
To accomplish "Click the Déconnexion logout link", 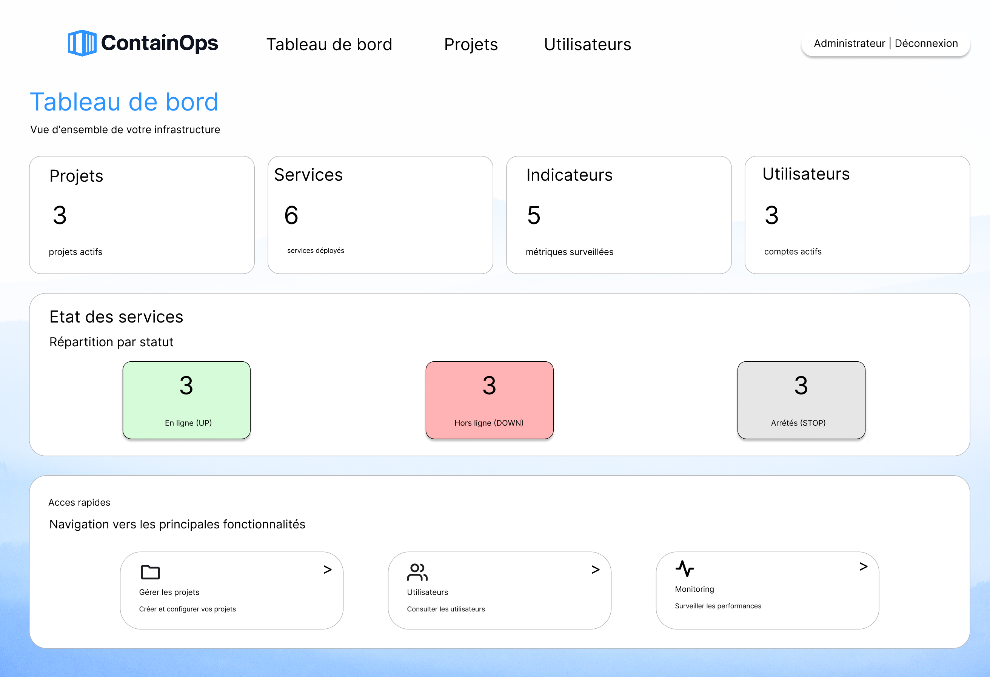I will click(x=926, y=43).
